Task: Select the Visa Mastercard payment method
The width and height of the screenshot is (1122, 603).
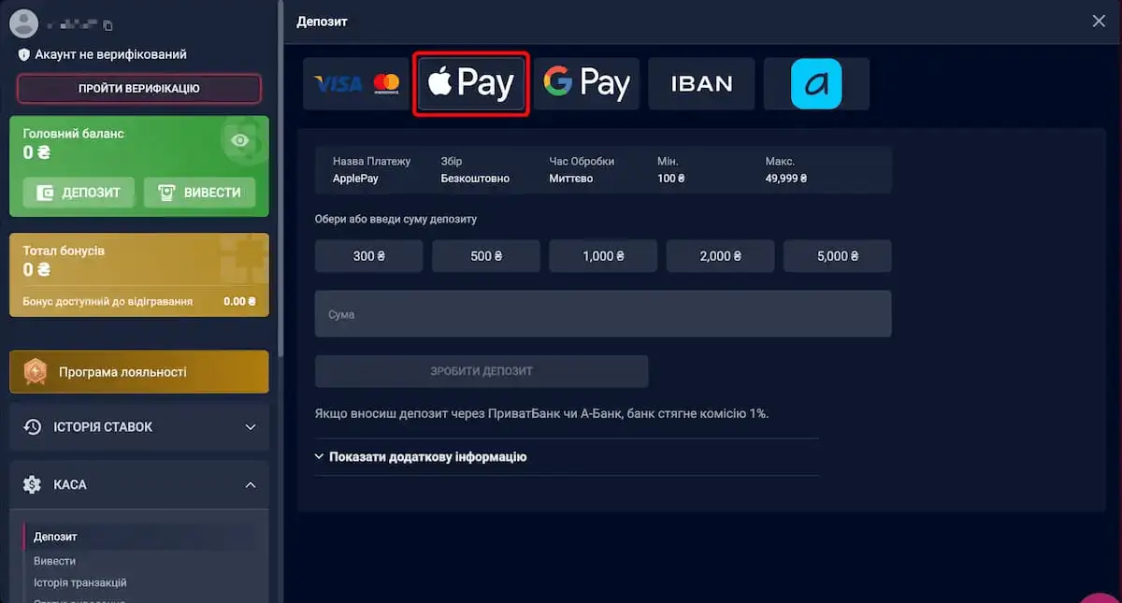Action: tap(356, 84)
